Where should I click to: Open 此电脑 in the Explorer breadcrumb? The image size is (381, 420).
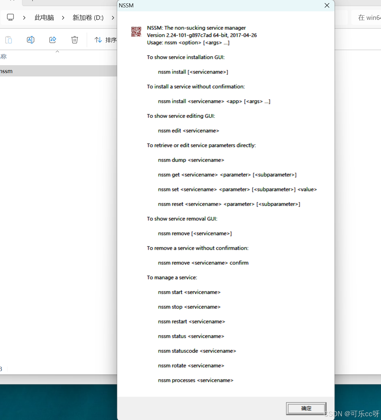[44, 18]
